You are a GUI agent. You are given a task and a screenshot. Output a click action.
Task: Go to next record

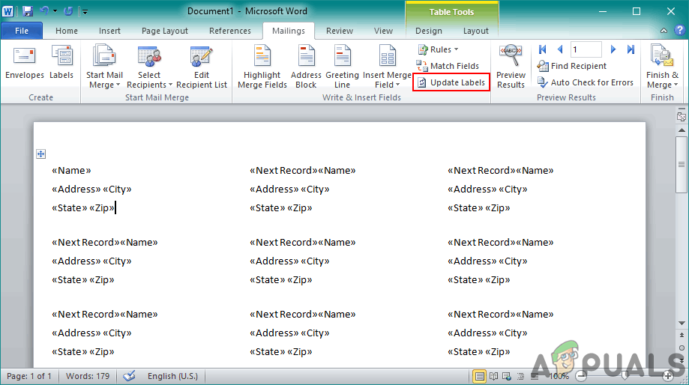613,49
